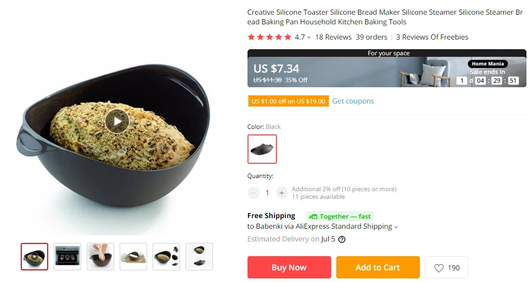Open 3 Reviews Of Freebies link
This screenshot has width=530, height=282.
pos(432,37)
